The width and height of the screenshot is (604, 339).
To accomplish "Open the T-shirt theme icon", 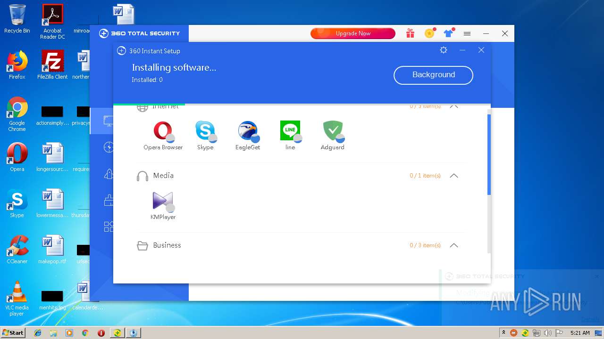I will 448,33.
